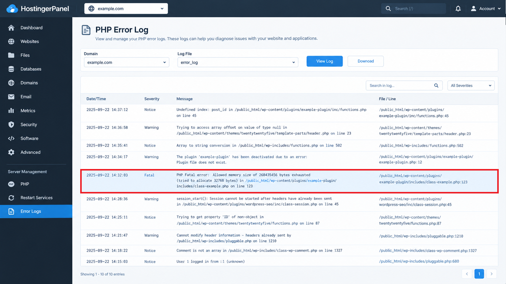Click the Download button
This screenshot has height=284, width=506.
(x=366, y=61)
